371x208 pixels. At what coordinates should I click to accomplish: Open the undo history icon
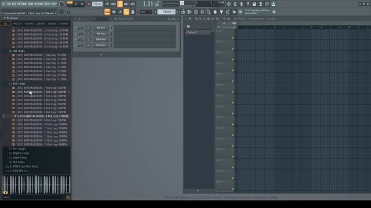tap(229, 4)
